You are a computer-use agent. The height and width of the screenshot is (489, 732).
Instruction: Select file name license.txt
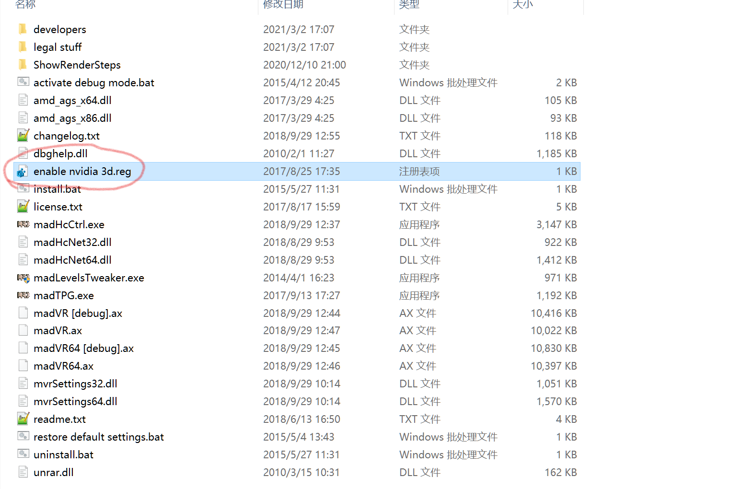pyautogui.click(x=58, y=207)
